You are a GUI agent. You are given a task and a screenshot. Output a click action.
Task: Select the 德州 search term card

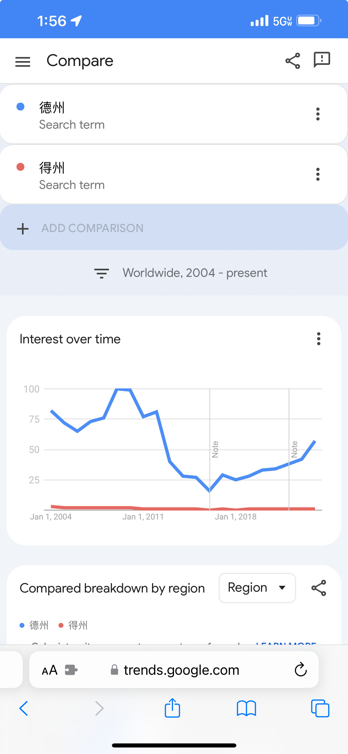pos(174,114)
